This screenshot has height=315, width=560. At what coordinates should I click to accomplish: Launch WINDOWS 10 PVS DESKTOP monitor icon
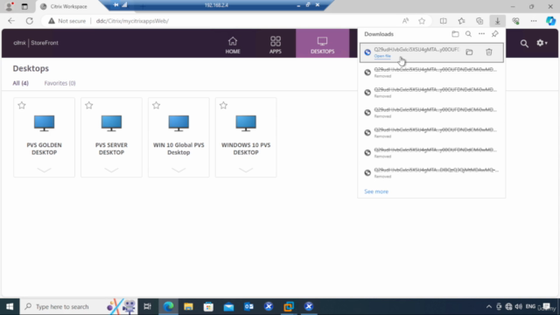(x=246, y=123)
